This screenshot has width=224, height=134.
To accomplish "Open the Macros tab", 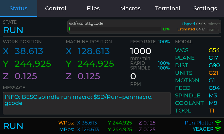I will coord(130,8).
